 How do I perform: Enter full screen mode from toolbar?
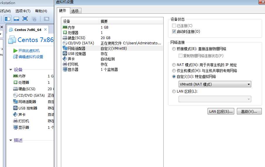click(25, 19)
